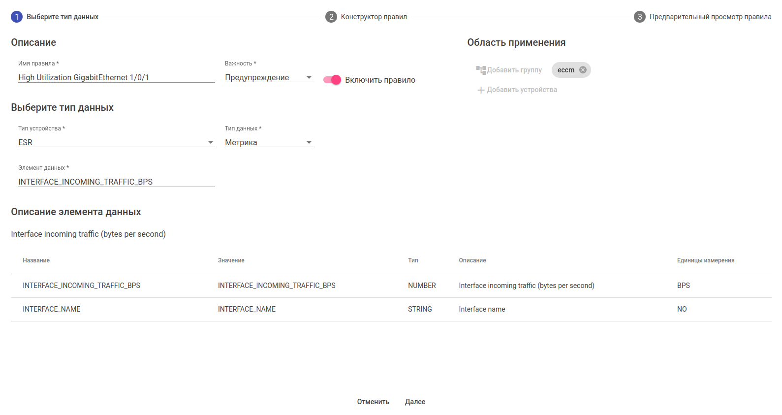Viewport: 782px width, 415px height.
Task: Remove the eccm group chip
Action: (583, 70)
